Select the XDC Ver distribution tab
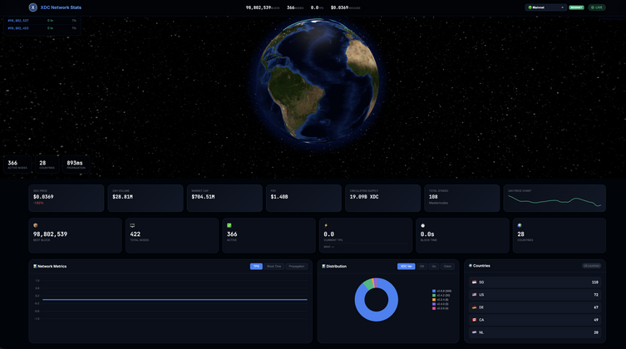Viewport: 626px width, 349px height. pos(406,266)
